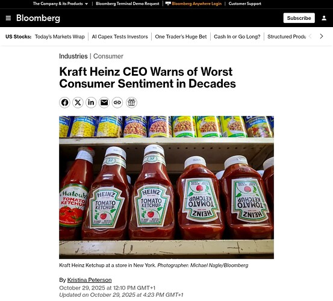Open AI Capex Tests Investors link
Screen dimensions: 333x301
click(x=120, y=37)
